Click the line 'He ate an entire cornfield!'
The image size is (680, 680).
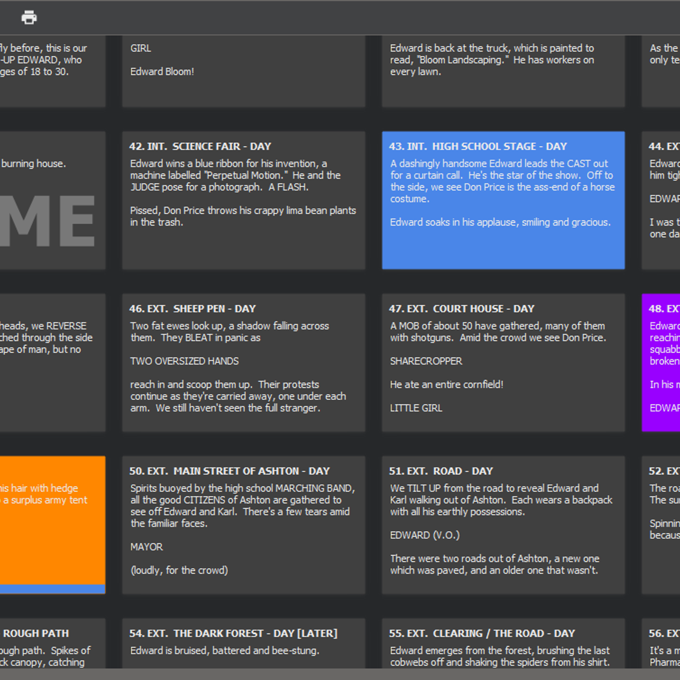click(x=447, y=384)
